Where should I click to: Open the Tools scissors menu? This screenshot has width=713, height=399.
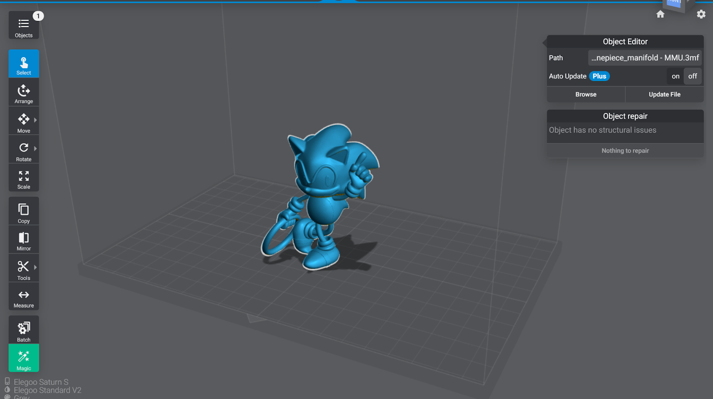pyautogui.click(x=24, y=268)
